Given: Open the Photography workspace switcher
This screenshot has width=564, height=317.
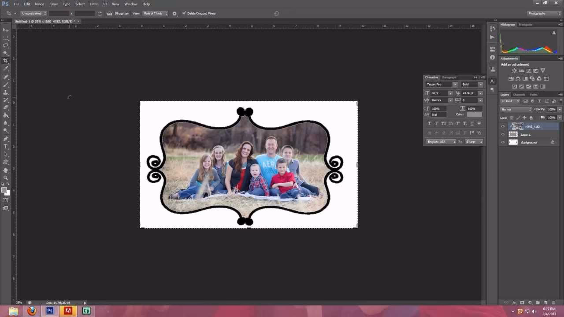Looking at the screenshot, I should [543, 13].
